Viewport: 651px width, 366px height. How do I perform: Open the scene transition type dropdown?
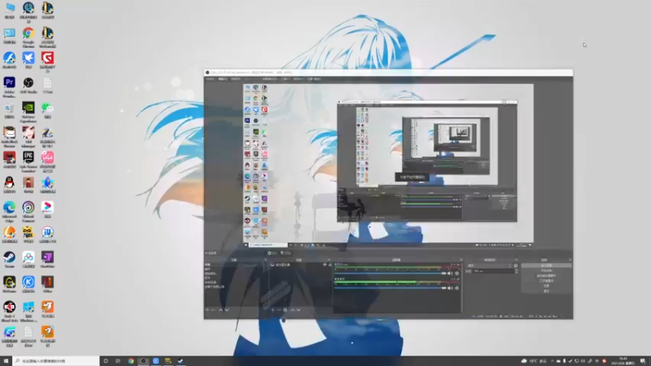(x=489, y=266)
